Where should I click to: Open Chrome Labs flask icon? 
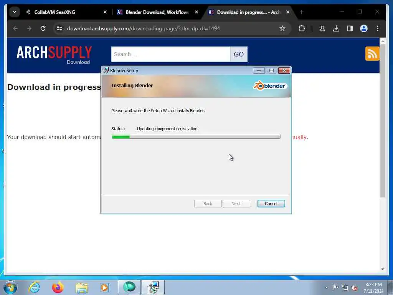322,28
